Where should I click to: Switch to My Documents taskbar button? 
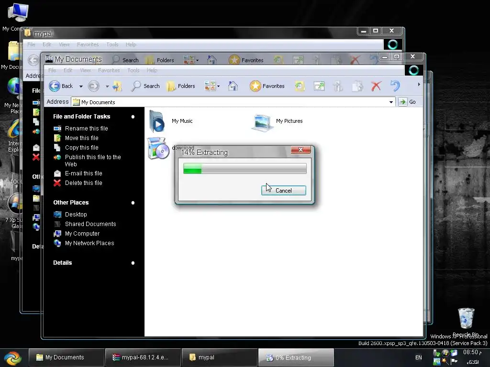point(66,357)
